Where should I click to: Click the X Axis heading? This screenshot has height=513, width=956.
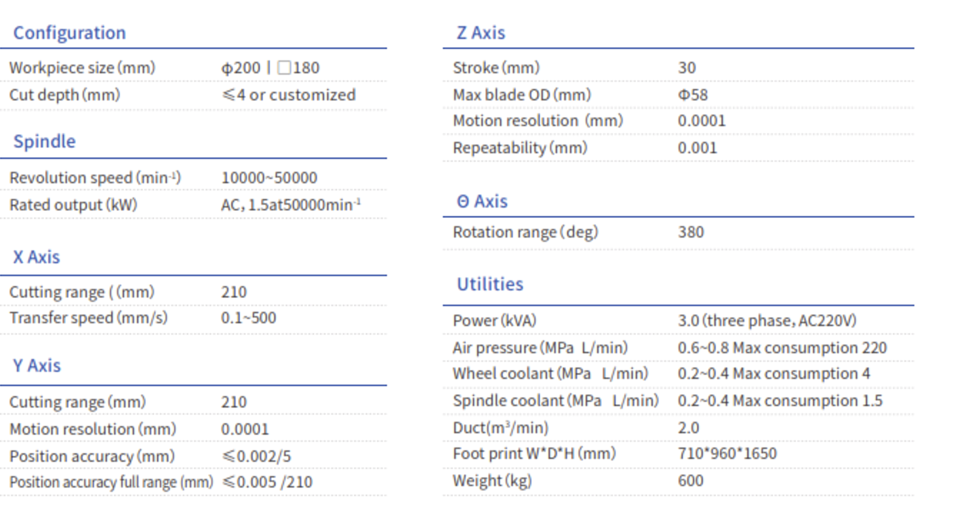click(37, 257)
